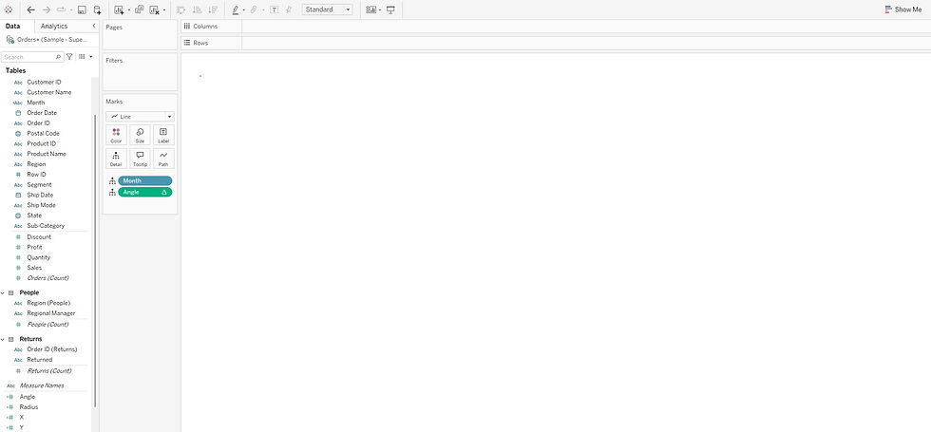Click the New Worksheet icon
This screenshot has width=931, height=432.
[119, 9]
